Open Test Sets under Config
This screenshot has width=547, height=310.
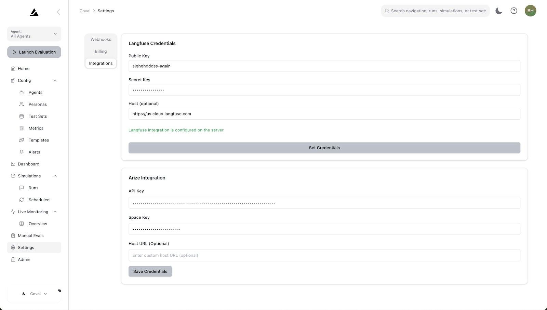coord(38,117)
